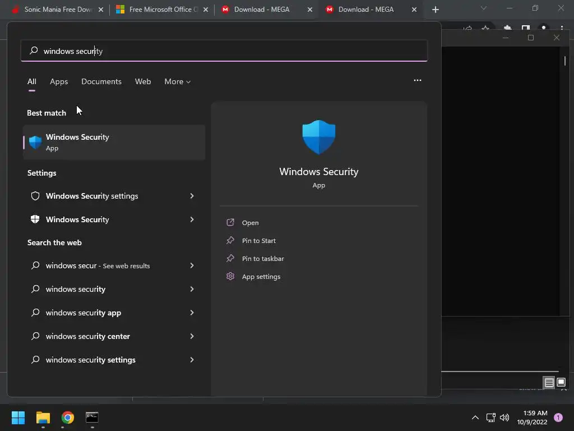
Task: Click the pin icon beside Pin to taskbar
Action: click(230, 258)
